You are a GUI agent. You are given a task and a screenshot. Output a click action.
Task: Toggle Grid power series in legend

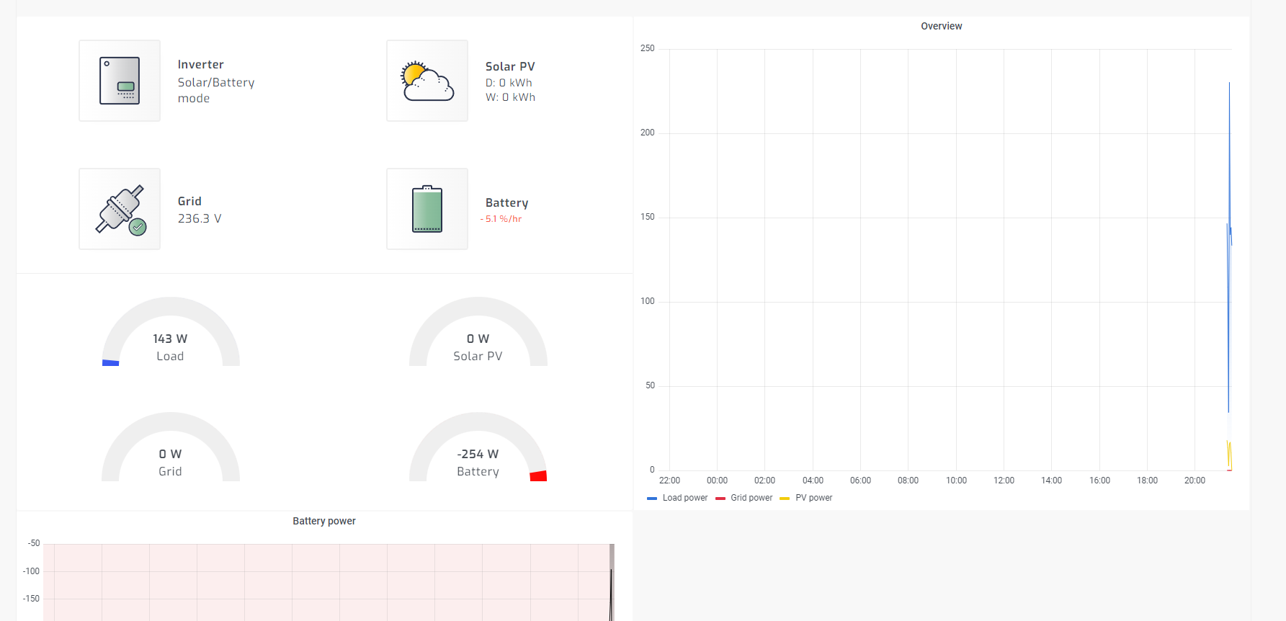[751, 498]
